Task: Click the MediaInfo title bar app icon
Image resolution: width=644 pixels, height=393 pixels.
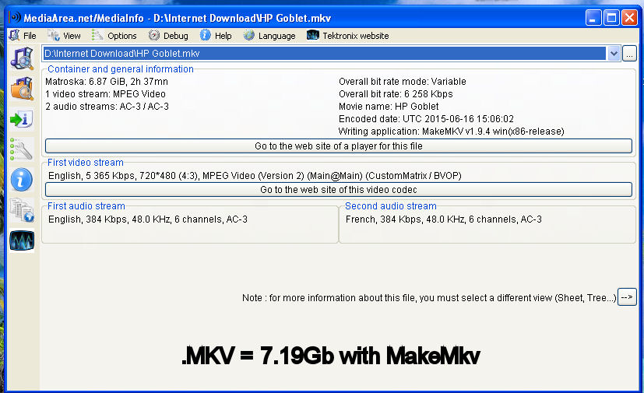Action: [15, 17]
